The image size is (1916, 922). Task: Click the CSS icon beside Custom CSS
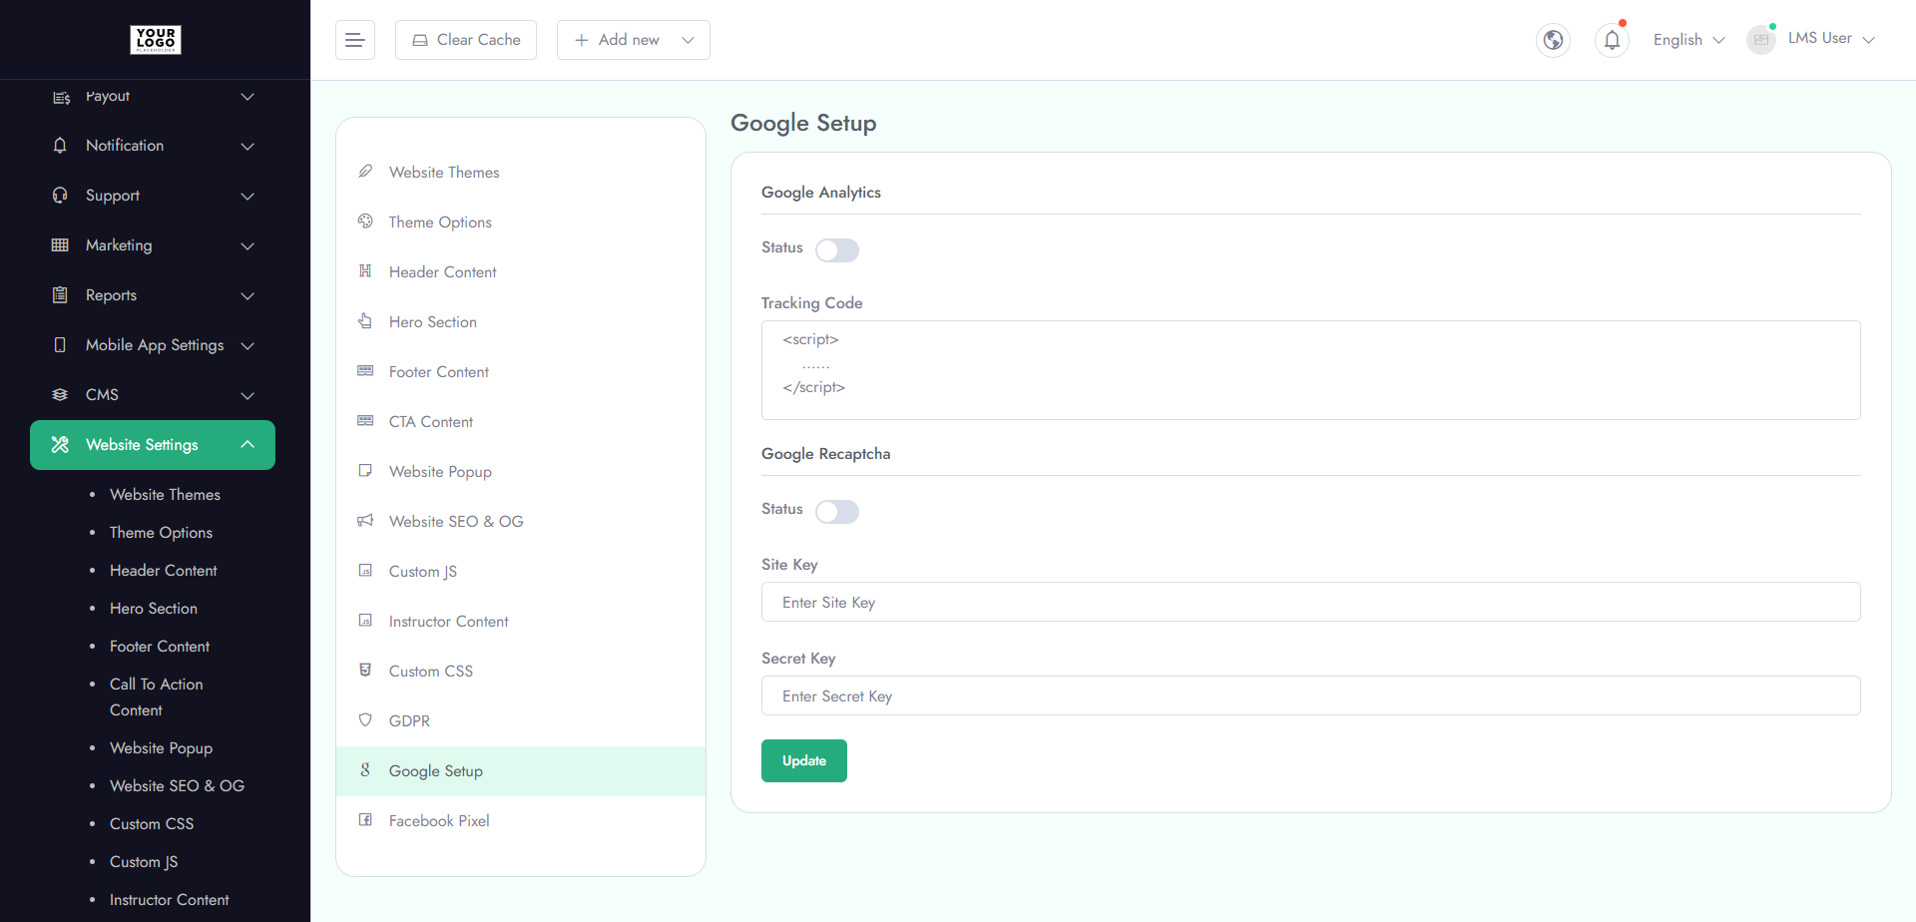365,671
